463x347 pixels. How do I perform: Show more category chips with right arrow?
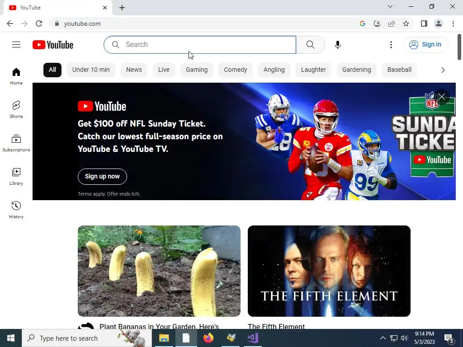point(443,70)
